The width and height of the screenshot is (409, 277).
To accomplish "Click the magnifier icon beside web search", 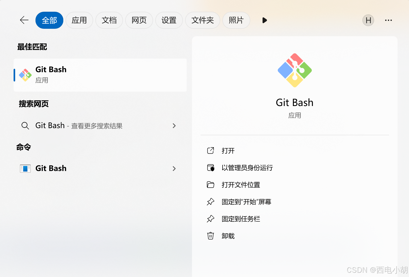I will (x=25, y=126).
